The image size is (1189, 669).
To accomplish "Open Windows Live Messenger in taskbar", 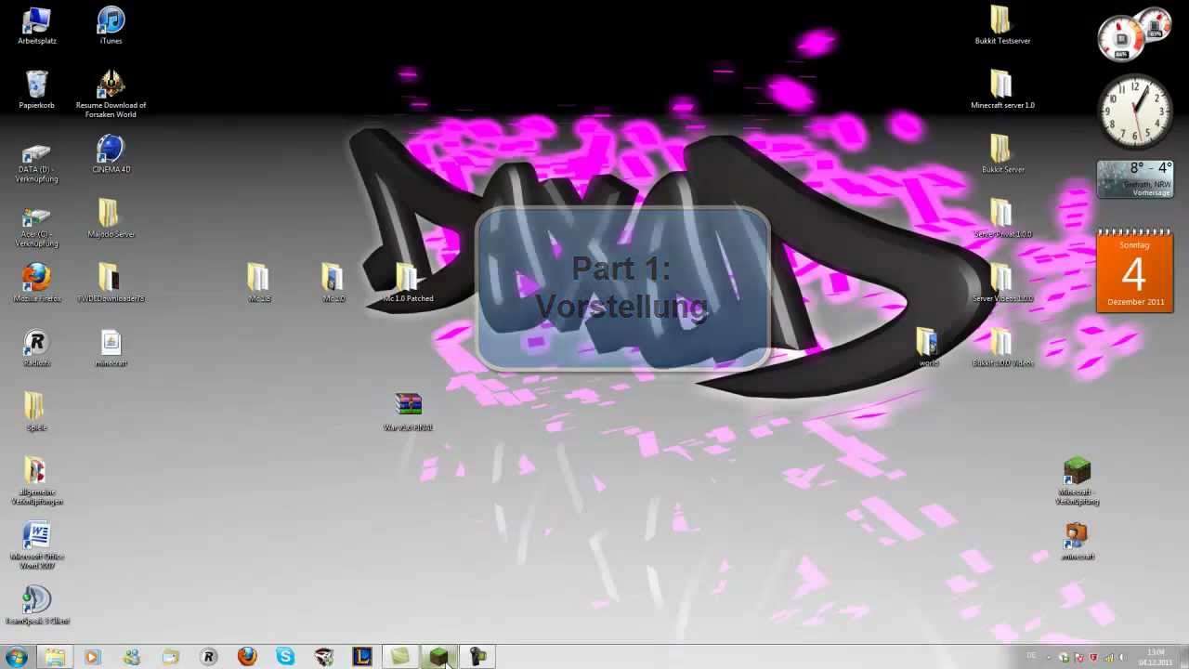I will [x=131, y=657].
